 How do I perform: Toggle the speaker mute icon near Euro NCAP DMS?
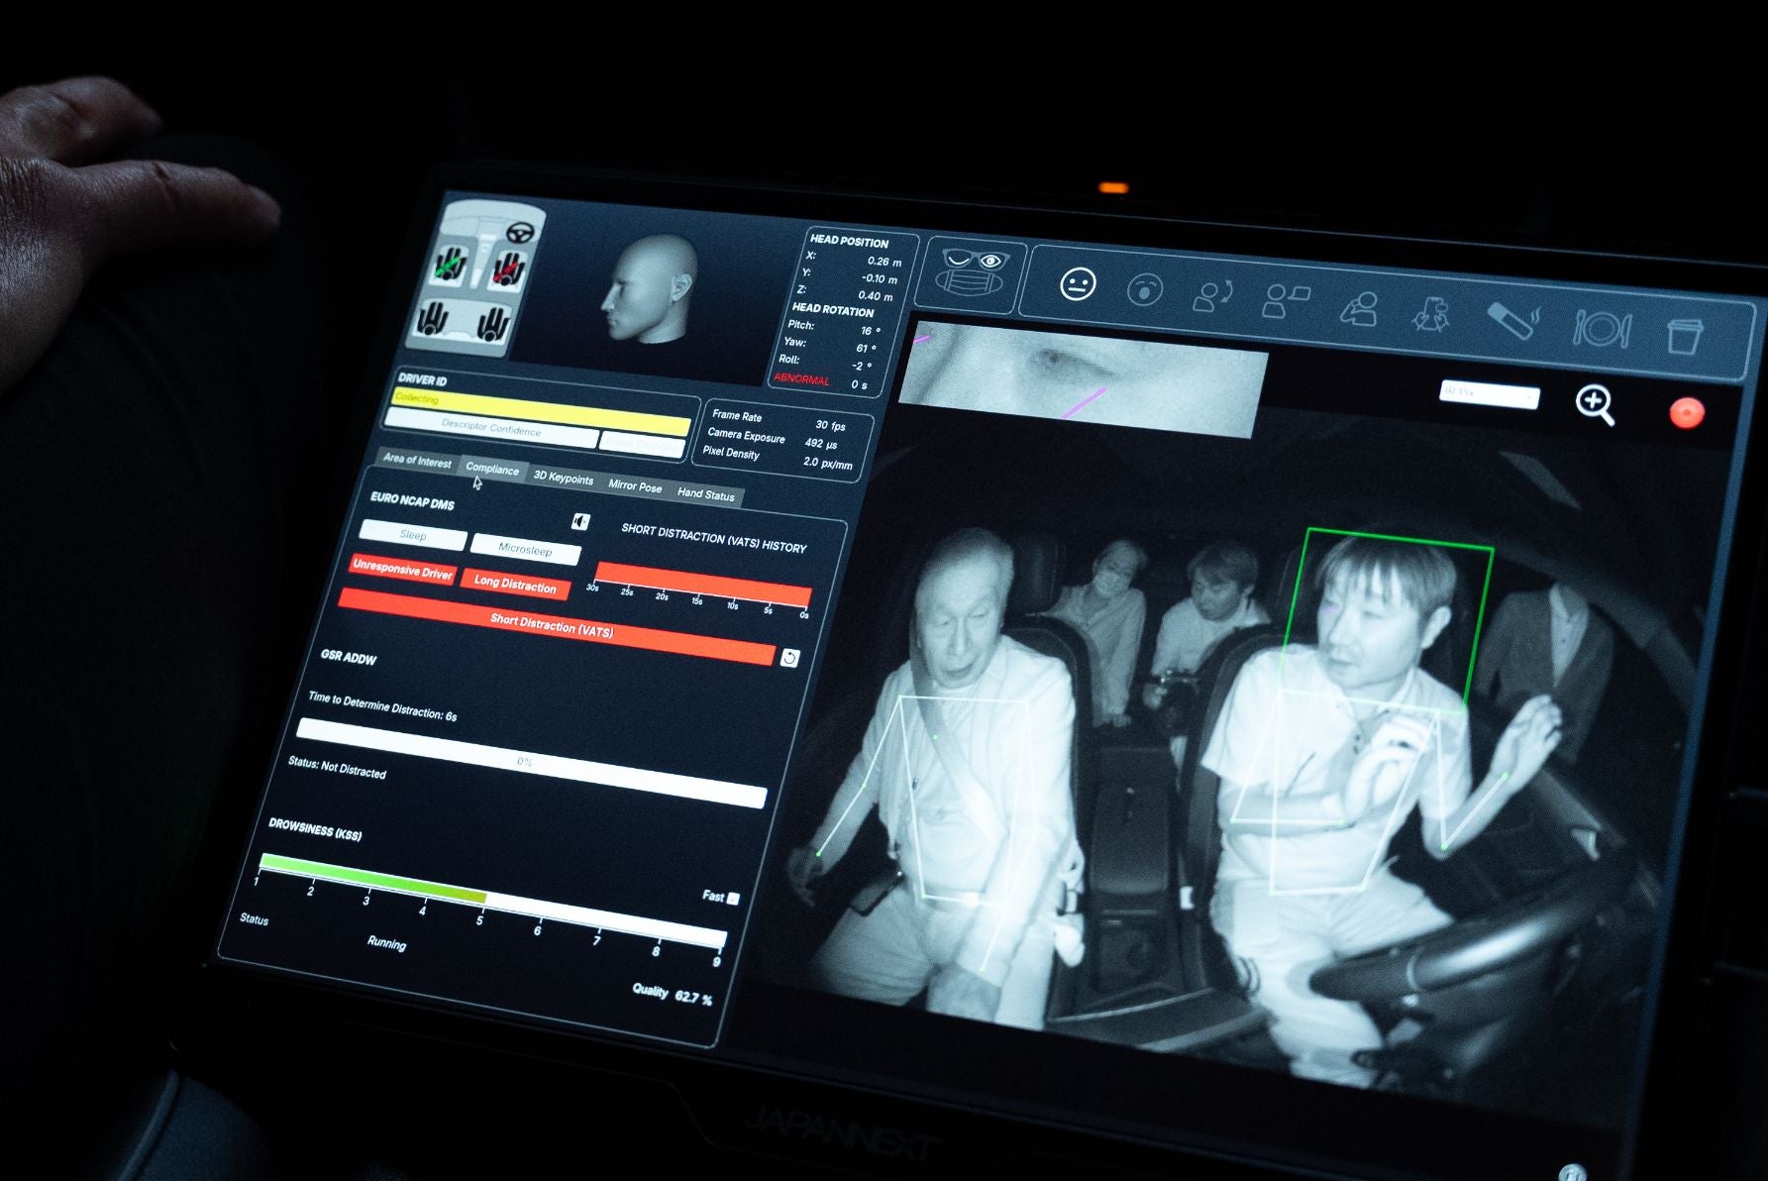coord(580,521)
